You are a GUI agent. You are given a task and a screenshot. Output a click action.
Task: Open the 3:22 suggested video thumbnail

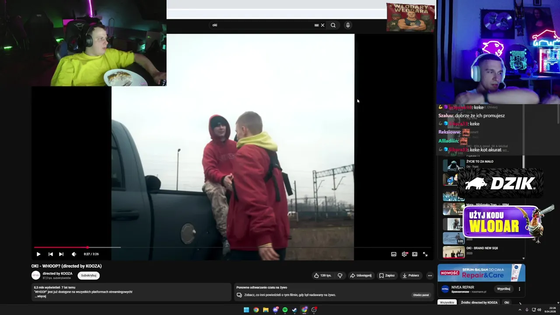454,238
